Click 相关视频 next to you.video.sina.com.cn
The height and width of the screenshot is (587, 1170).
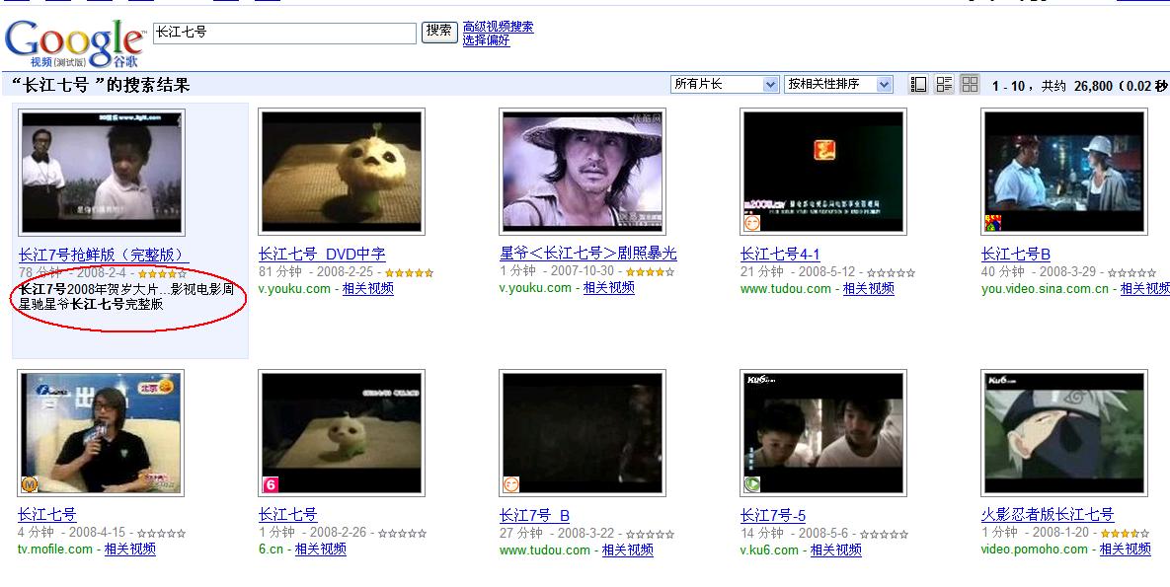(x=1144, y=289)
